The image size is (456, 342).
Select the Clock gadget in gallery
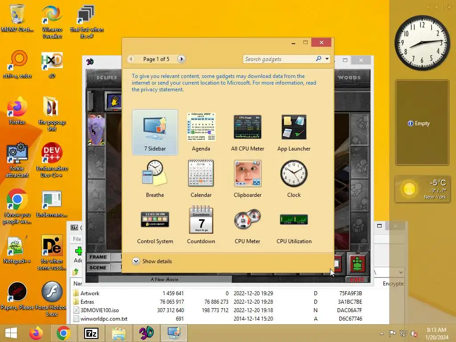coord(294,179)
